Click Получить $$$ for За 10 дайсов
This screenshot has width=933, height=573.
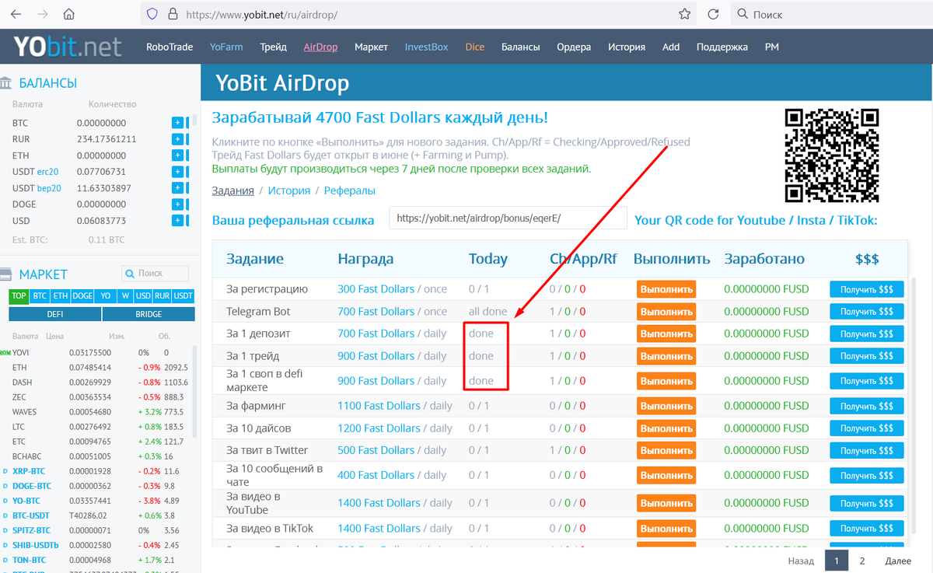point(867,428)
